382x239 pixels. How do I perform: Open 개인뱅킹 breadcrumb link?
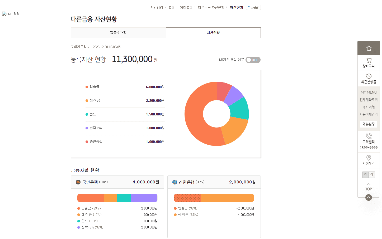157,7
